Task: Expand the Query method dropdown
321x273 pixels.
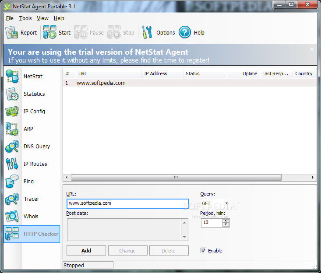Action: click(x=226, y=203)
